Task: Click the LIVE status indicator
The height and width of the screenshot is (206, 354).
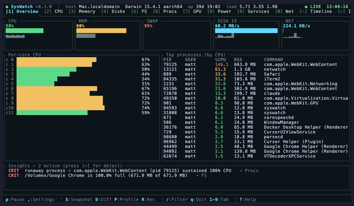Action: (313, 6)
